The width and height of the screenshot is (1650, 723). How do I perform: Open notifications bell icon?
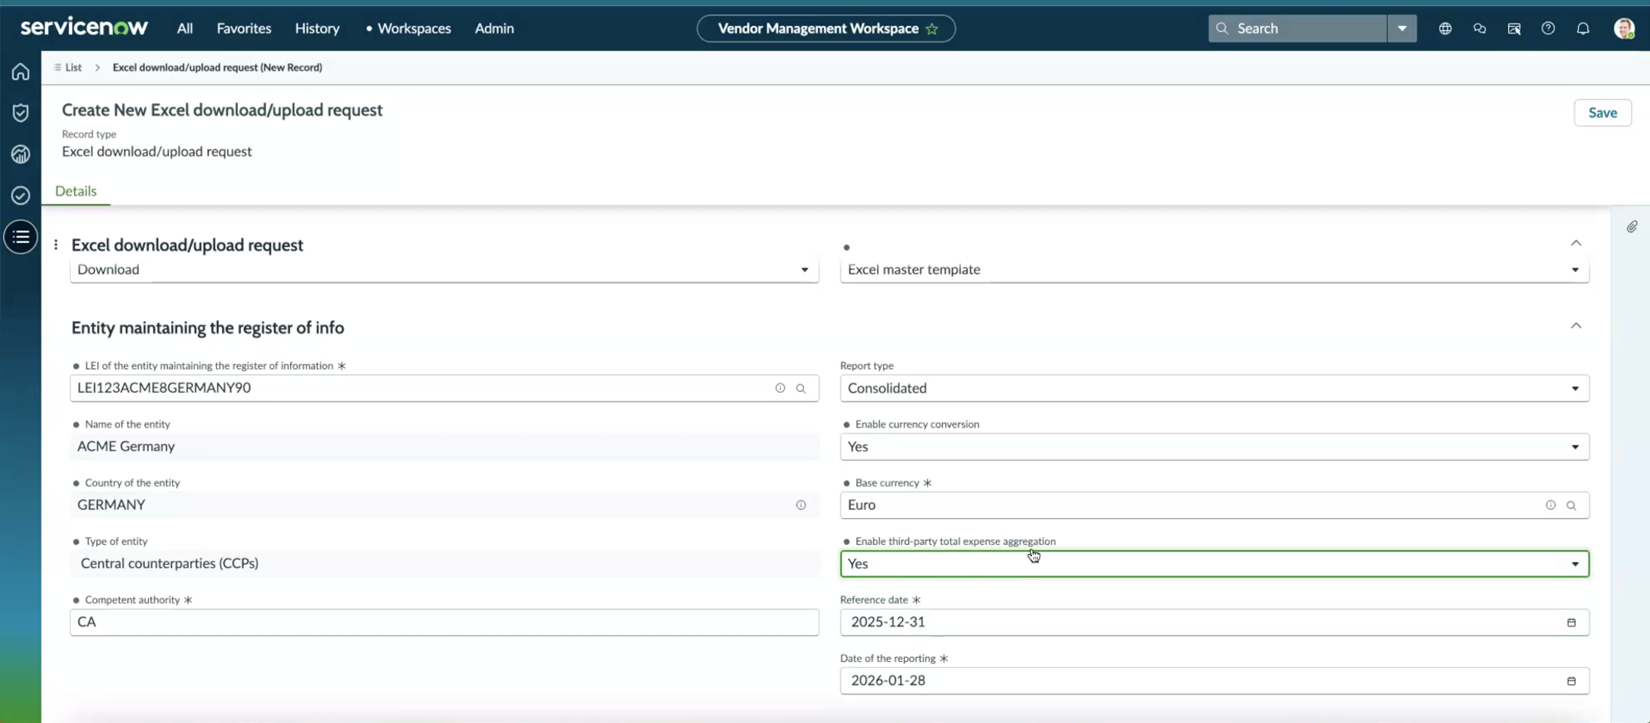[1583, 28]
